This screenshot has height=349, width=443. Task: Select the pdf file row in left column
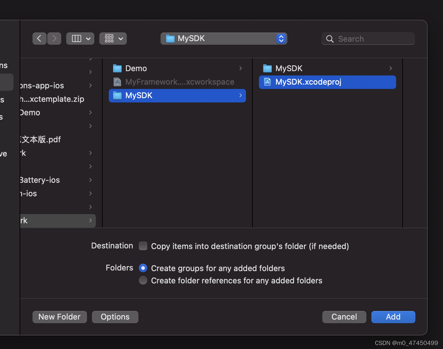[58, 140]
